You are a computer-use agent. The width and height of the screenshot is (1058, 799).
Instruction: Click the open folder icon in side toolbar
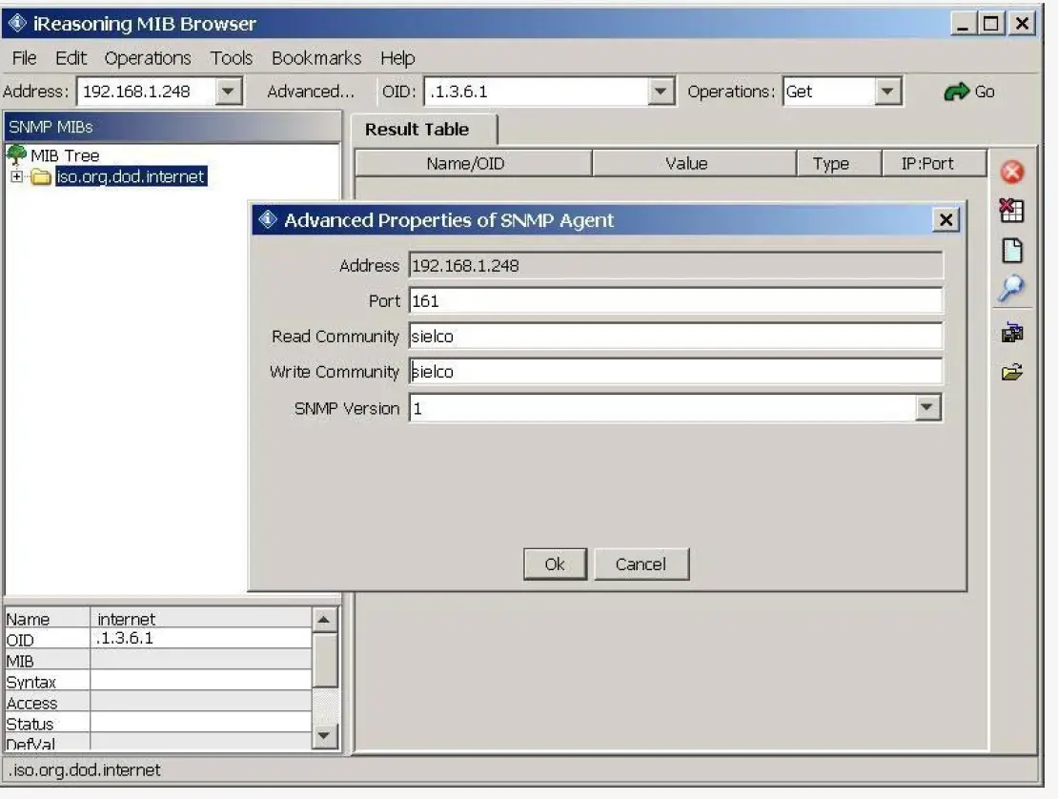pyautogui.click(x=1011, y=372)
